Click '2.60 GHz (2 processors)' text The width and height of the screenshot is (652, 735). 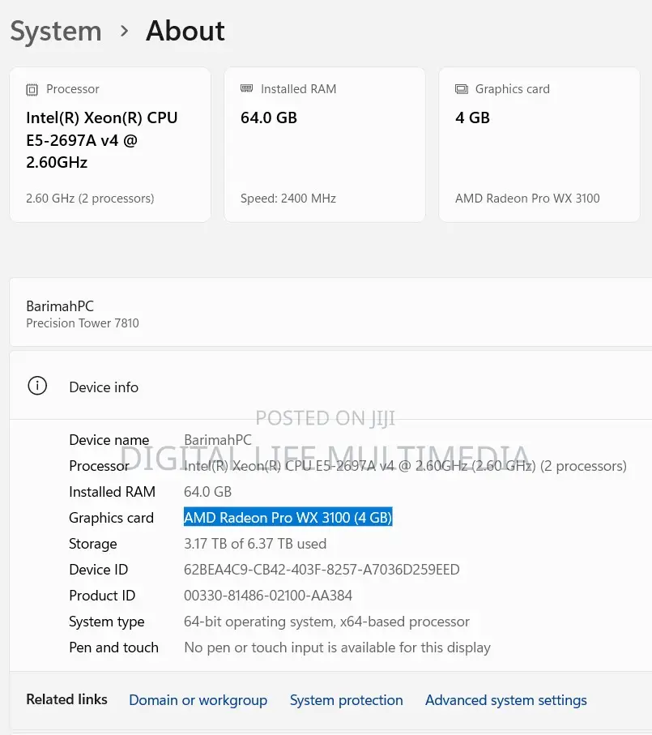[90, 199]
